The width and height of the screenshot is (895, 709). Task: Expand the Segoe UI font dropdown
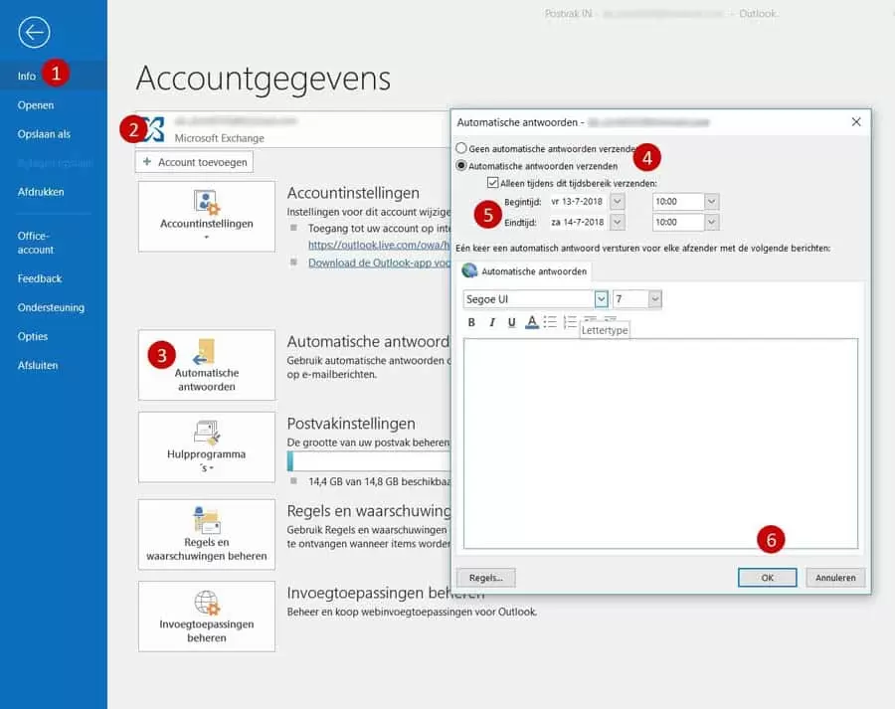(x=601, y=298)
